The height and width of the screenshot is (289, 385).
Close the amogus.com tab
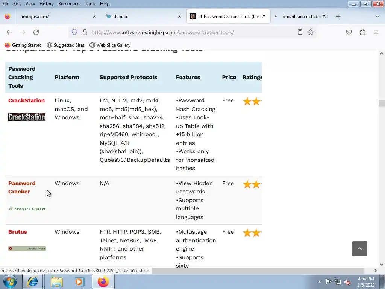click(x=95, y=16)
